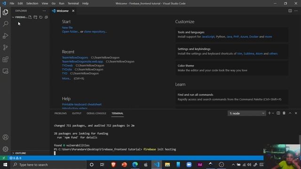301x169 pixels.
Task: Open the Search view in activity bar
Action: [x=5, y=24]
